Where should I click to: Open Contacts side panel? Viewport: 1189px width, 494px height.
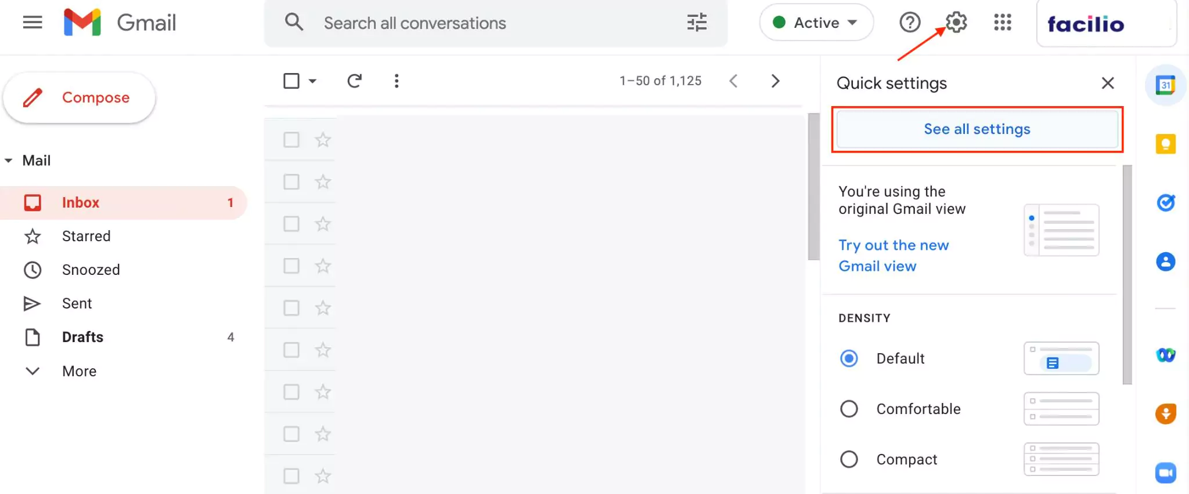tap(1166, 261)
